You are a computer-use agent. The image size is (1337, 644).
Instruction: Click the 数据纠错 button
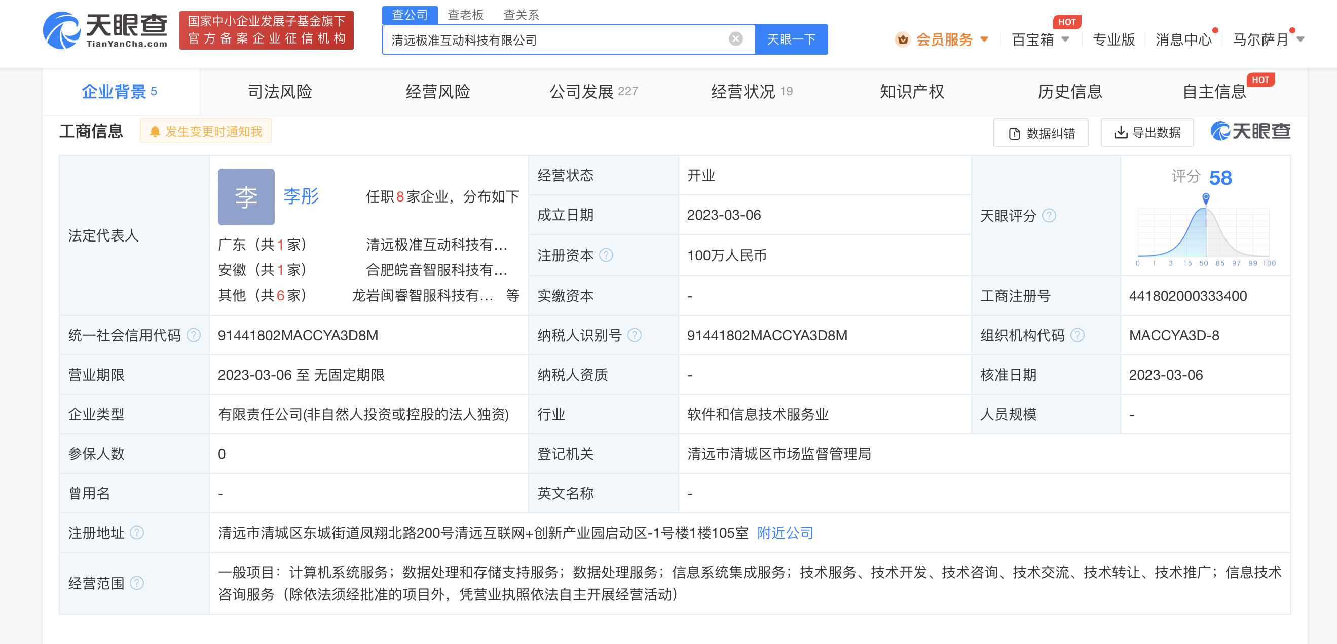[1041, 133]
